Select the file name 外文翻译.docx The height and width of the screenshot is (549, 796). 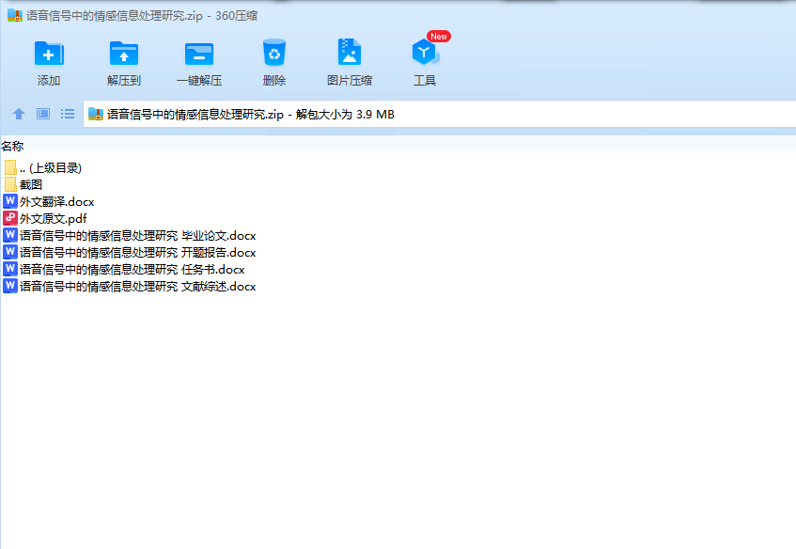point(56,201)
